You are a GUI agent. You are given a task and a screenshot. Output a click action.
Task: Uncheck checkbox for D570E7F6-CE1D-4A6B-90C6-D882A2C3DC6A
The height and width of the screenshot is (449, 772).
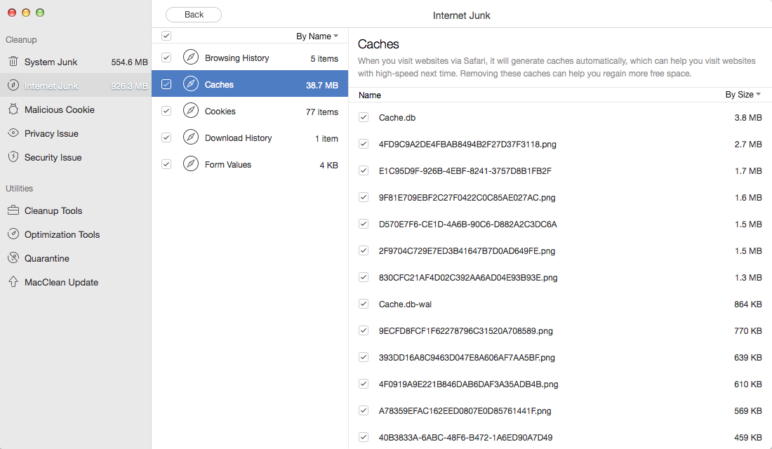click(x=364, y=224)
